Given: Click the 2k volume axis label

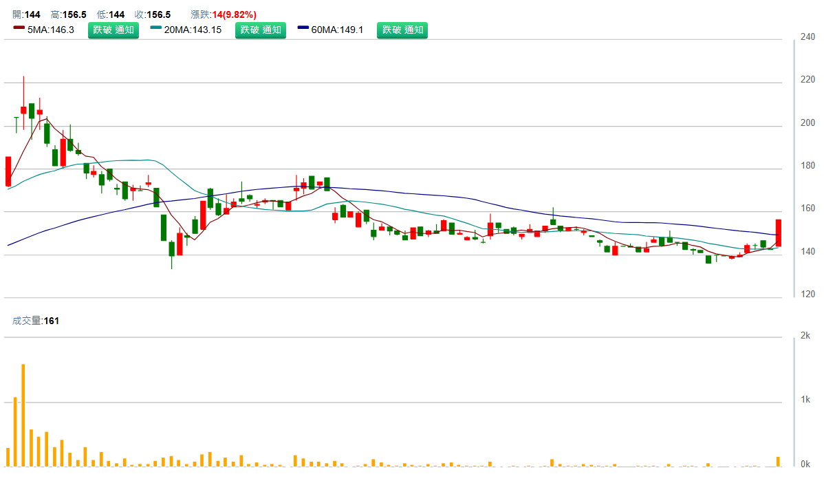Looking at the screenshot, I should (805, 335).
